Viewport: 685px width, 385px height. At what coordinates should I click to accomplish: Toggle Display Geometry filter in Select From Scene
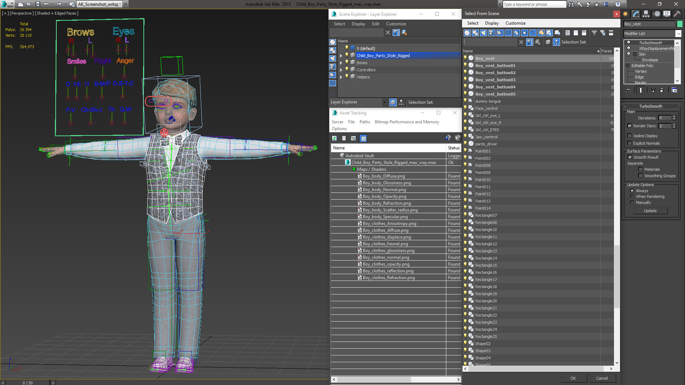tap(467, 33)
